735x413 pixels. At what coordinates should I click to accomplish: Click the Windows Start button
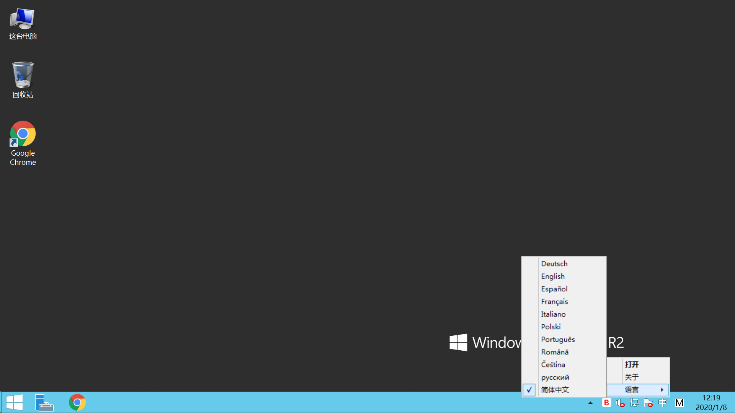click(x=15, y=402)
